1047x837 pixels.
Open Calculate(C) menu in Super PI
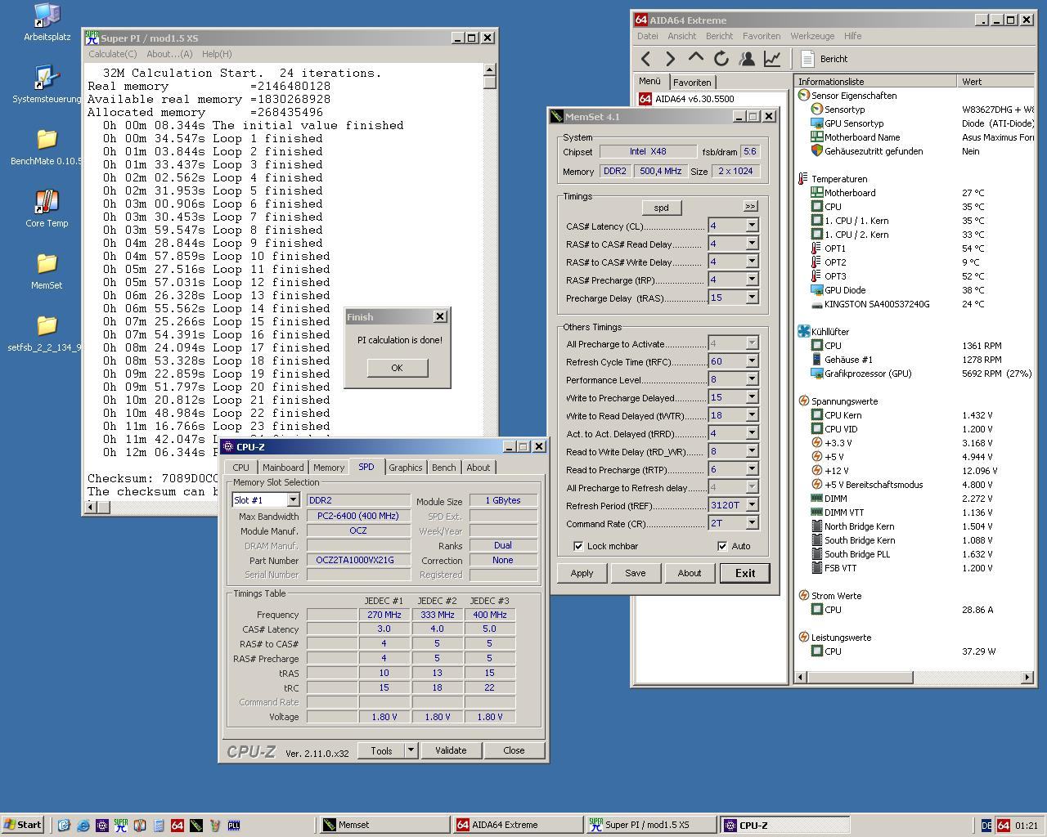pos(113,54)
